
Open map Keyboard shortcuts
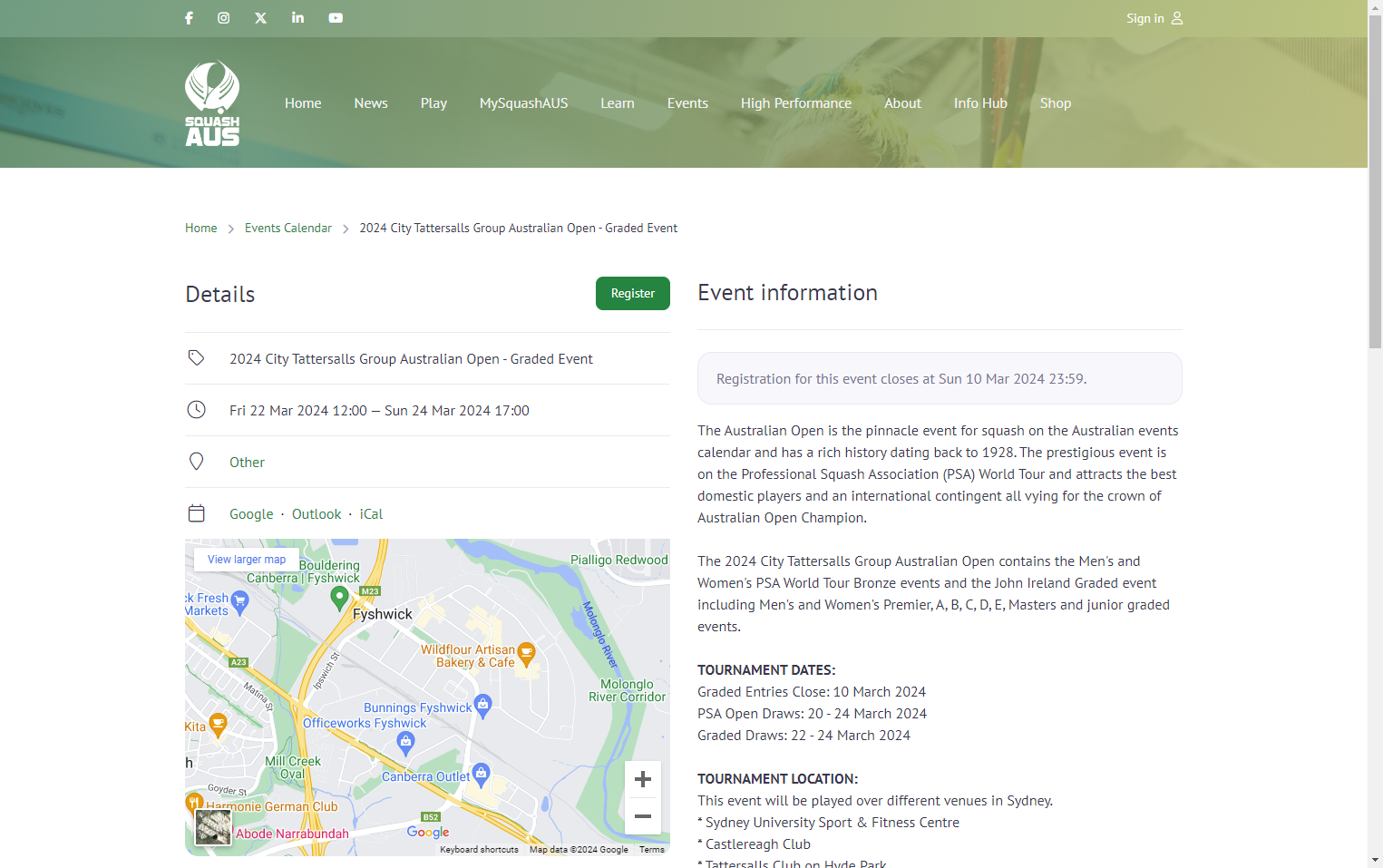(480, 850)
